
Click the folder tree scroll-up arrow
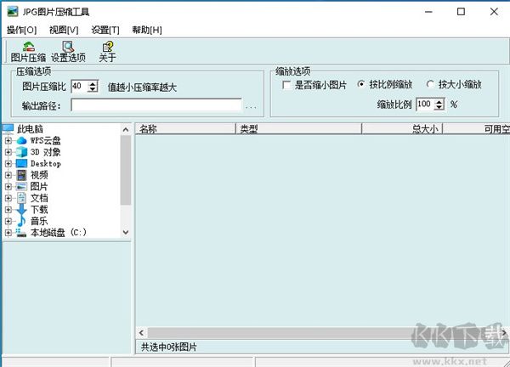(x=126, y=130)
